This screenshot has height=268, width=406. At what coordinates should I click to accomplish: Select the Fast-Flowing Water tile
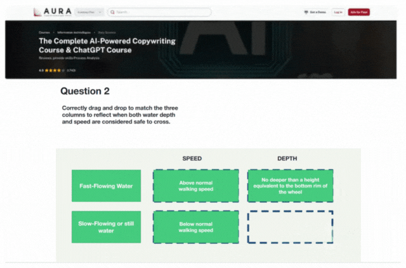coord(106,186)
